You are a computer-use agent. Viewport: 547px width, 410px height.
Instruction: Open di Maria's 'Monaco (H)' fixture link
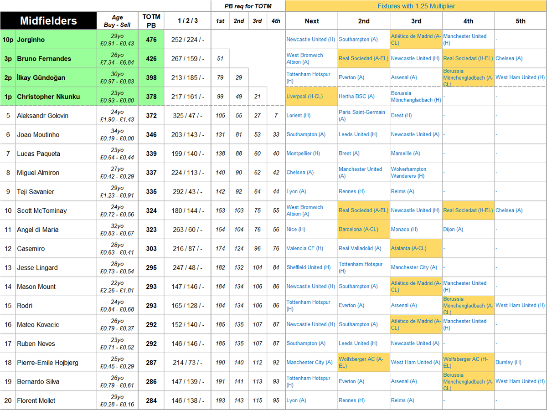point(404,230)
